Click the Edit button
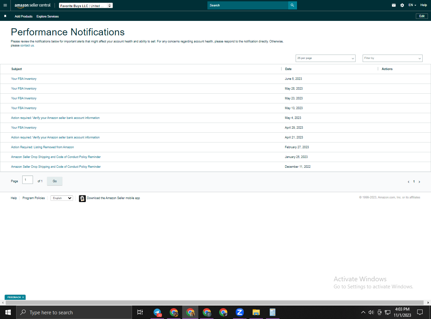Screen dimensions: 431x319 point(422,16)
